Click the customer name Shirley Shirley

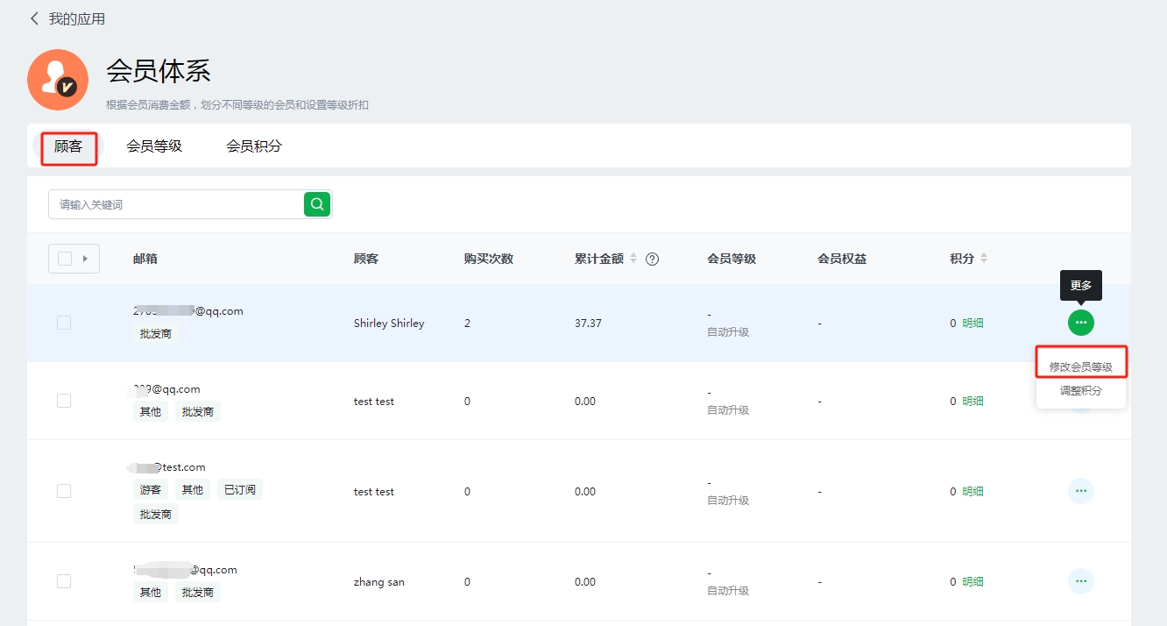click(x=389, y=323)
